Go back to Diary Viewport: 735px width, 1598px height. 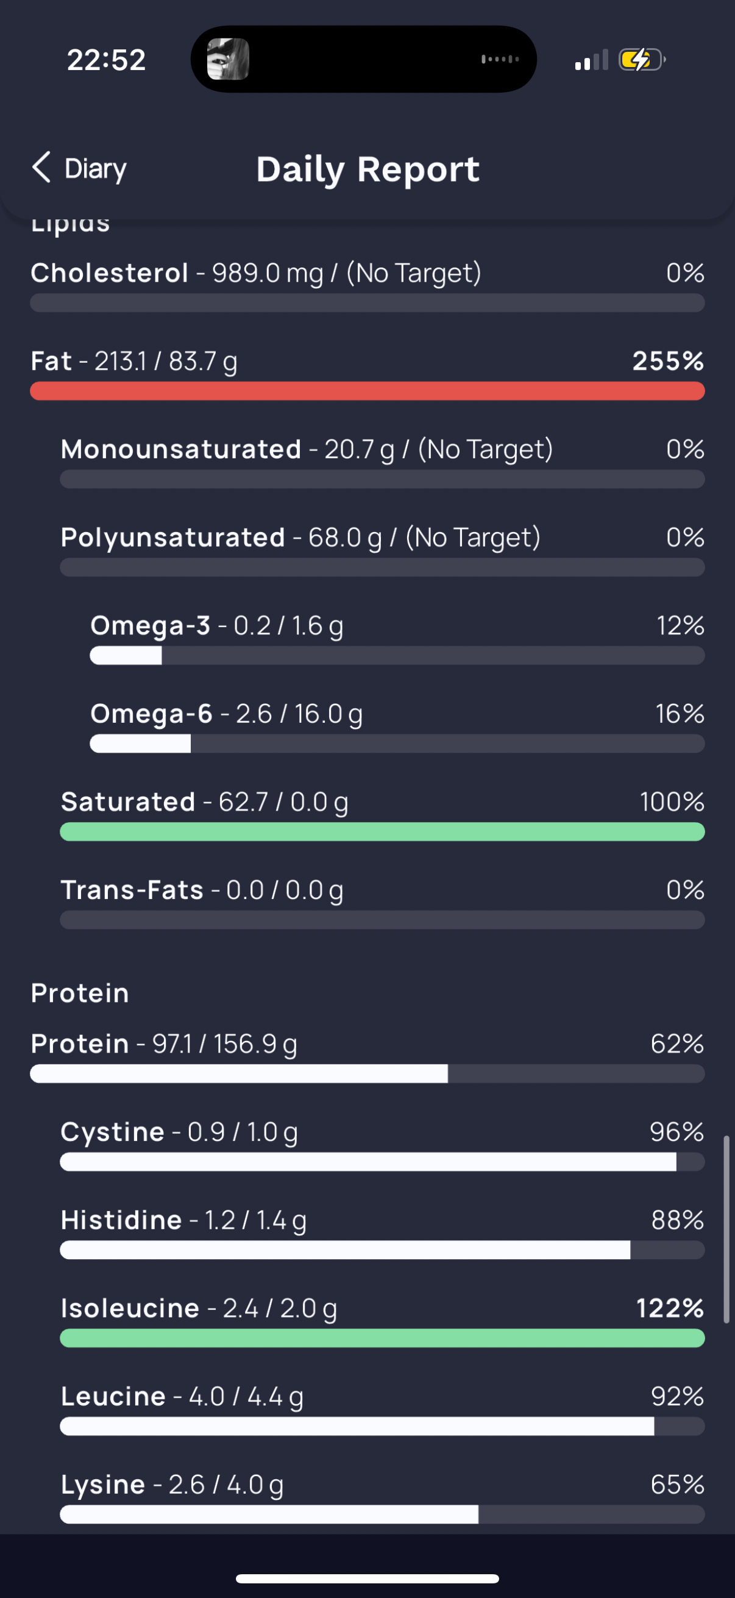(x=79, y=168)
